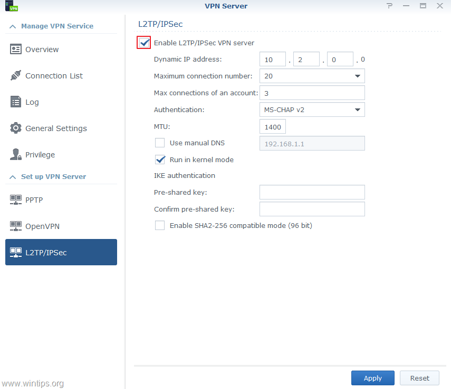Open Maximum connection number dropdown
Viewport: 451px width, 389px height.
point(312,76)
